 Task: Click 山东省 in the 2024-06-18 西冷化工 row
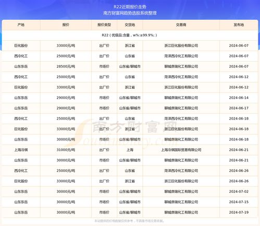click(x=130, y=118)
